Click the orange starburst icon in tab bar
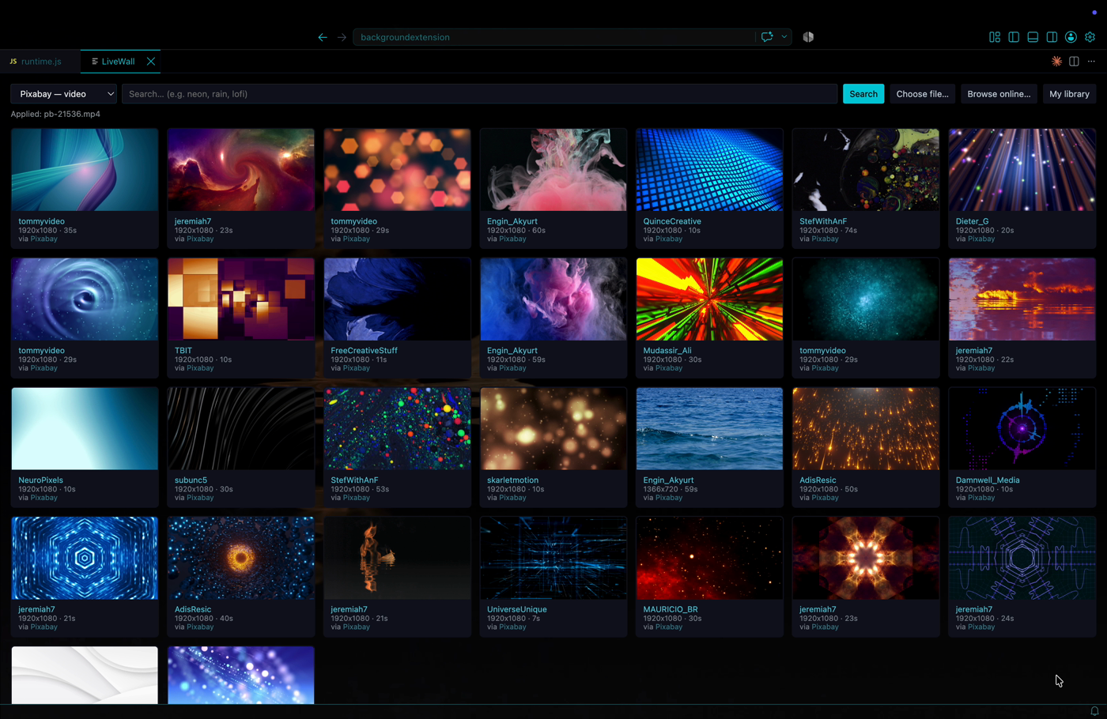Viewport: 1107px width, 719px height. tap(1056, 61)
